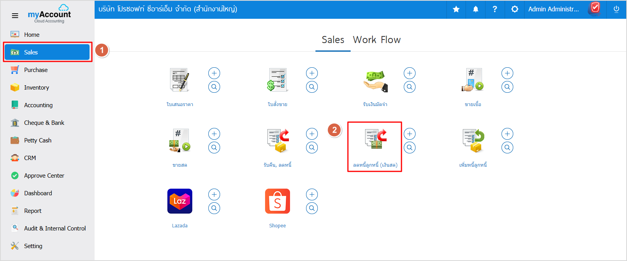Open the ใบสั่งขาย sales order icon

[x=278, y=80]
